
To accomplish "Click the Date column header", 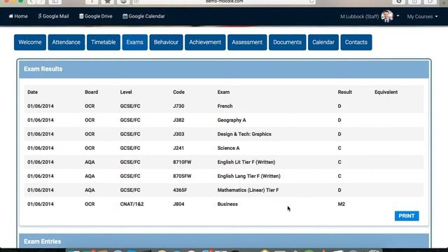I will [x=33, y=92].
